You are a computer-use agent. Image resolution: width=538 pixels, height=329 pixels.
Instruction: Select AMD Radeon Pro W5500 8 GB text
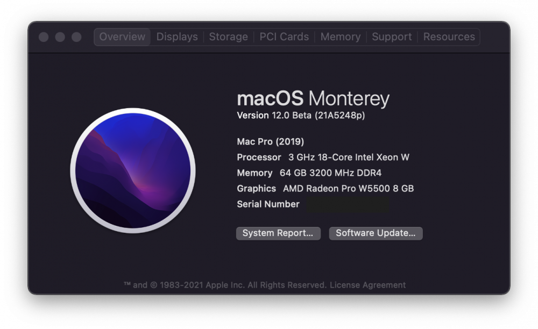coord(348,189)
